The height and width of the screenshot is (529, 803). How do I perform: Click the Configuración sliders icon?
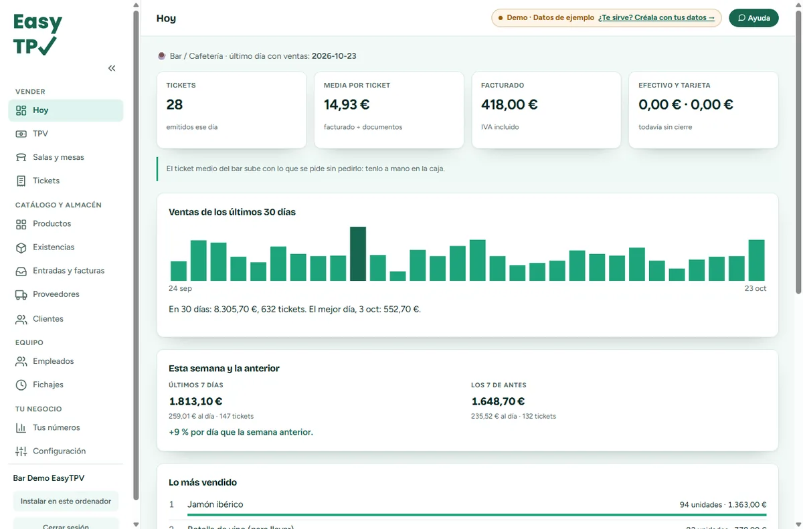[x=21, y=451]
